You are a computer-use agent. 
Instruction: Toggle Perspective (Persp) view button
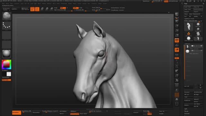point(177,40)
